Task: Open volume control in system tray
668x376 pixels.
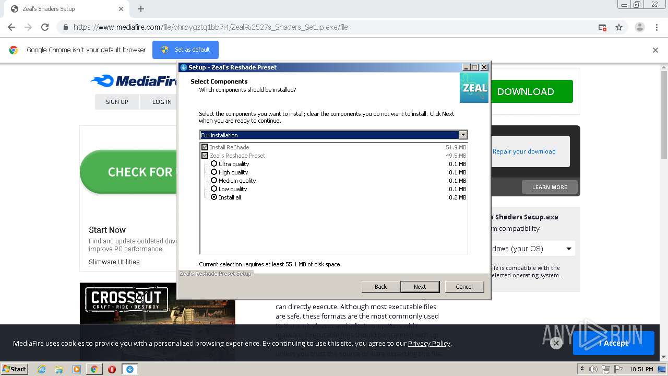Action: pos(593,369)
